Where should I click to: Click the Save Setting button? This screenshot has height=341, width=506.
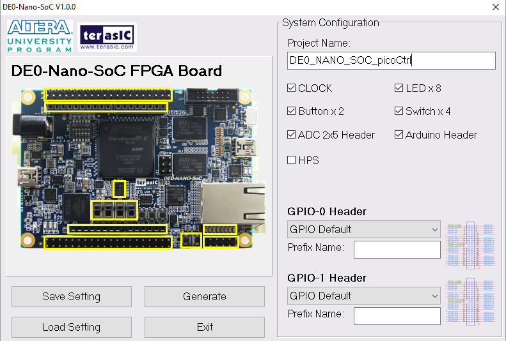click(72, 296)
